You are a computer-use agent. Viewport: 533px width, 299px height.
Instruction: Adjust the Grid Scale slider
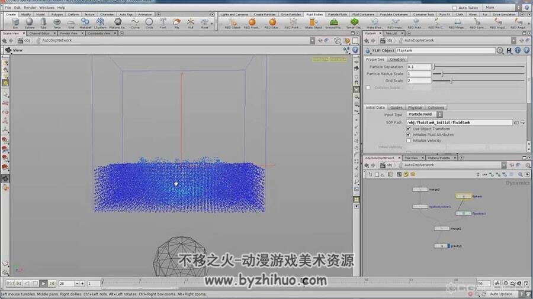(x=479, y=81)
